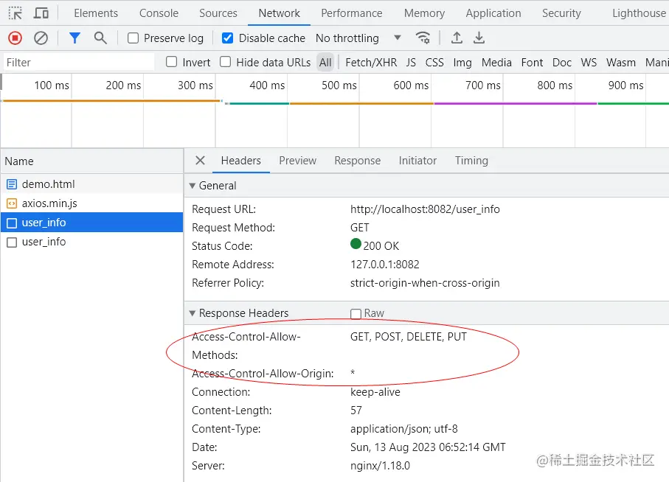Select the axios.min.js request
Screen dimensions: 669x482
point(91,203)
